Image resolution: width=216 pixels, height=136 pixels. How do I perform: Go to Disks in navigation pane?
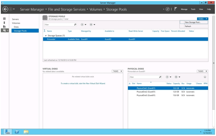pos(16,27)
